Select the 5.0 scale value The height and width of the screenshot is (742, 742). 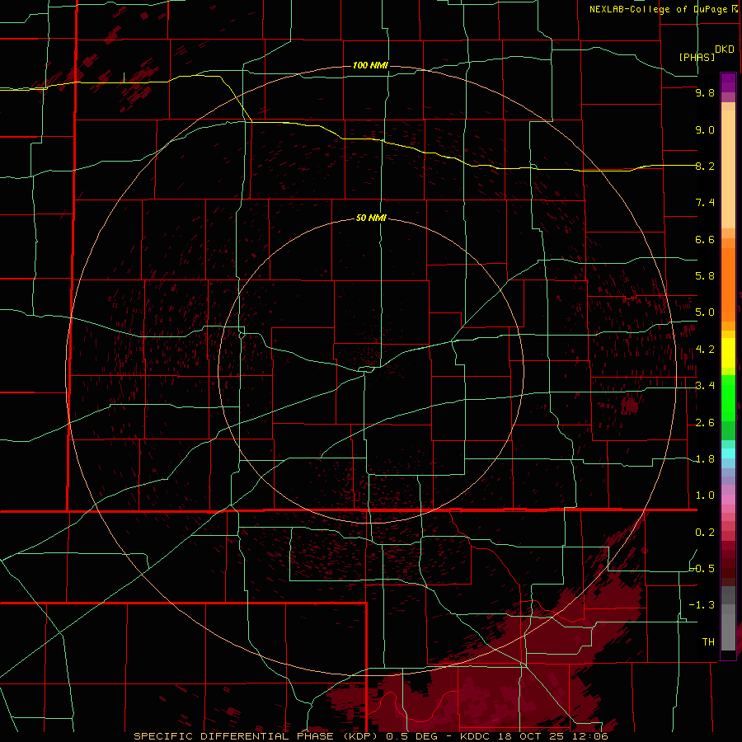pyautogui.click(x=705, y=312)
